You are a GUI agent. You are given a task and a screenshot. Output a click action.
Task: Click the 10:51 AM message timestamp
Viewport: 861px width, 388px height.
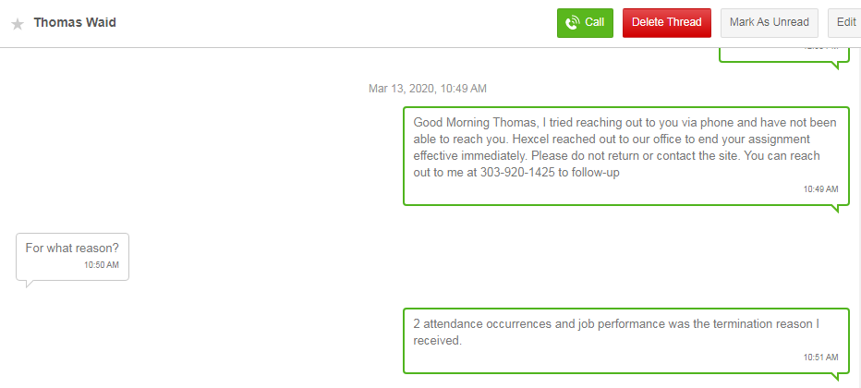pos(820,357)
